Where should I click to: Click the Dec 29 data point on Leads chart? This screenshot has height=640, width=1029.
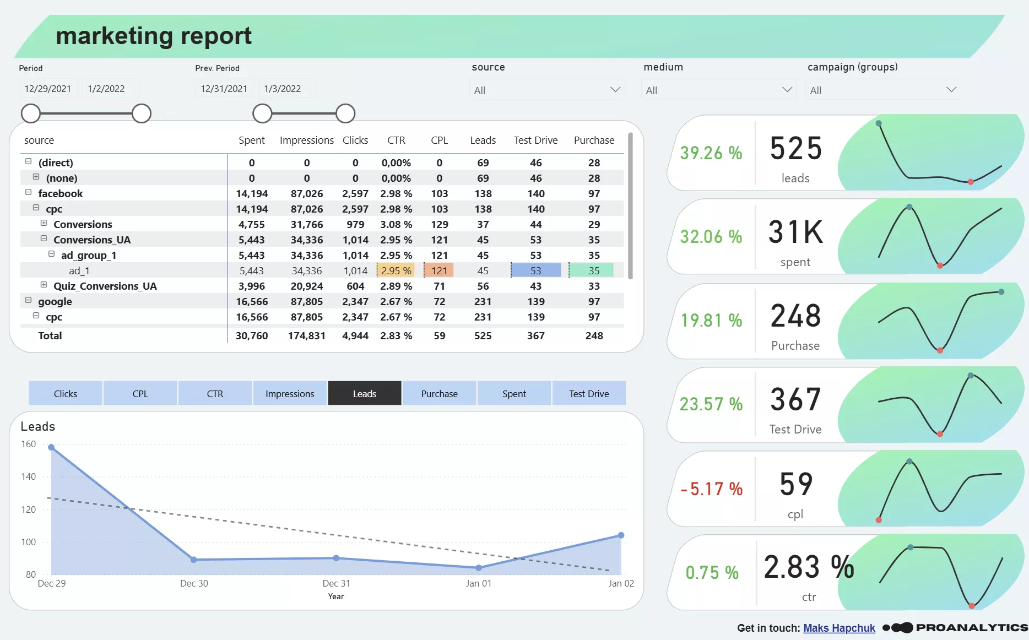coord(51,447)
